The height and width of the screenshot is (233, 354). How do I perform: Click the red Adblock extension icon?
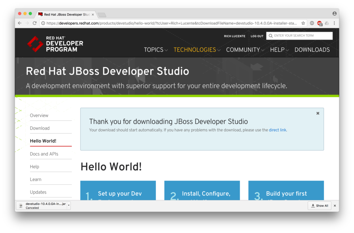(320, 23)
